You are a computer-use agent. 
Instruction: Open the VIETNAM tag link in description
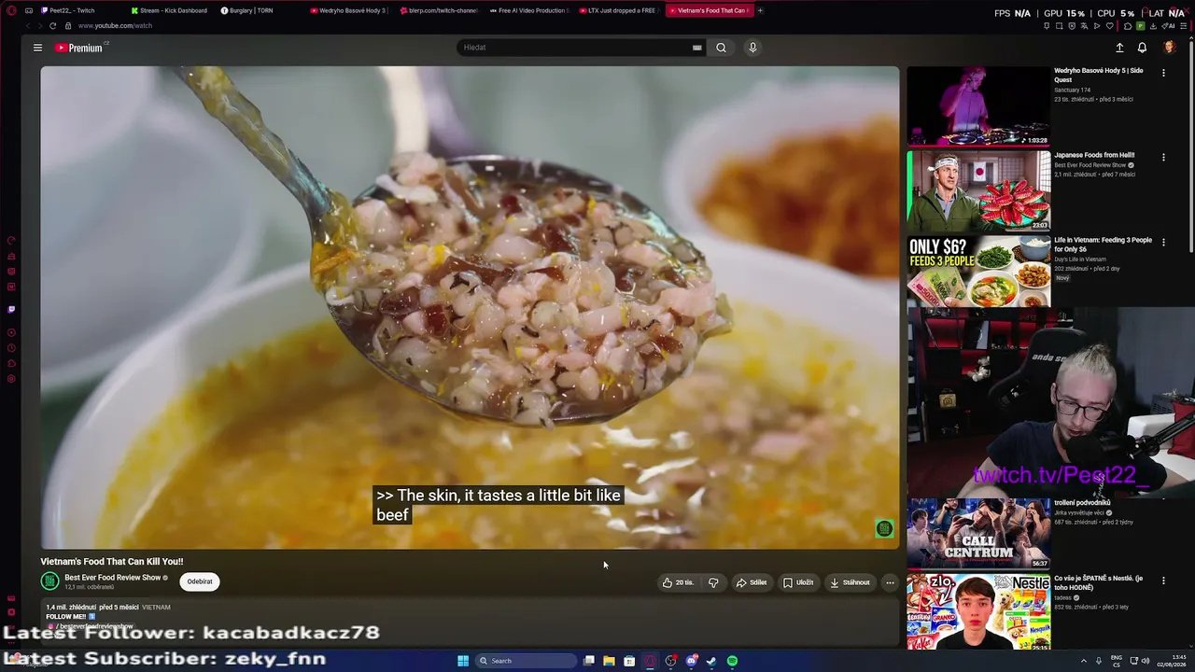coord(156,608)
